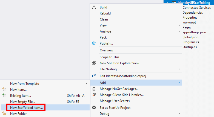The width and height of the screenshot is (214, 117).
Task: Click the New Item icon
Action: pos(4,90)
